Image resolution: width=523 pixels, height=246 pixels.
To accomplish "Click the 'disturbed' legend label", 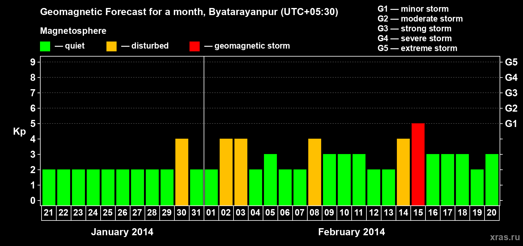I will [150, 46].
